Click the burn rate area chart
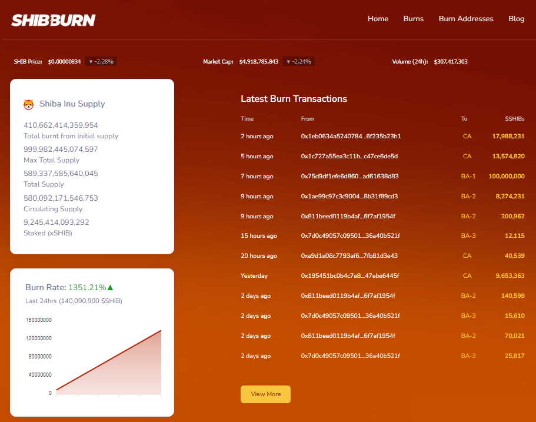The image size is (536, 422). [x=109, y=363]
